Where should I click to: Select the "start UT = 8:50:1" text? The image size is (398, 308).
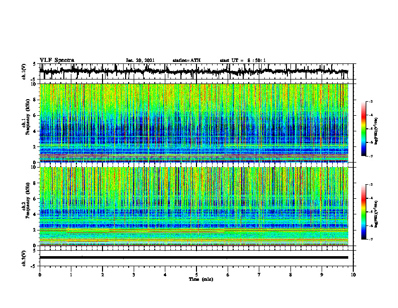pos(243,60)
